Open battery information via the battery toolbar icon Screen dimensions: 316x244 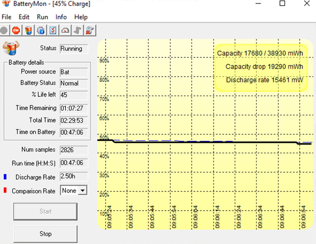click(28, 31)
